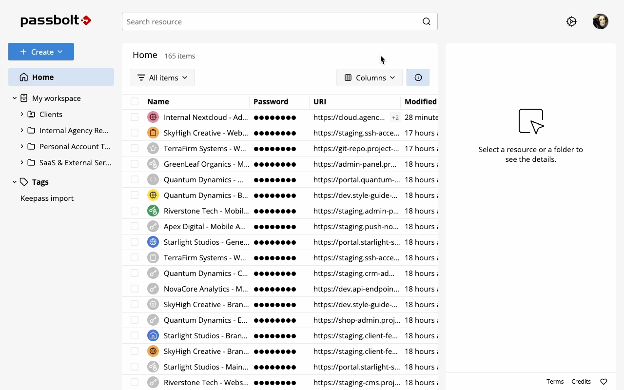The image size is (624, 390).
Task: Reveal the Internal Nextcloud hidden password
Action: [x=275, y=117]
